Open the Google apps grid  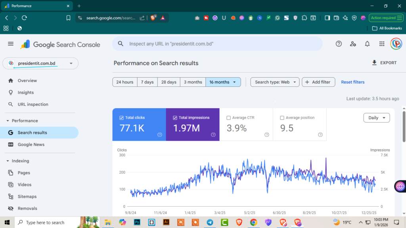(382, 44)
